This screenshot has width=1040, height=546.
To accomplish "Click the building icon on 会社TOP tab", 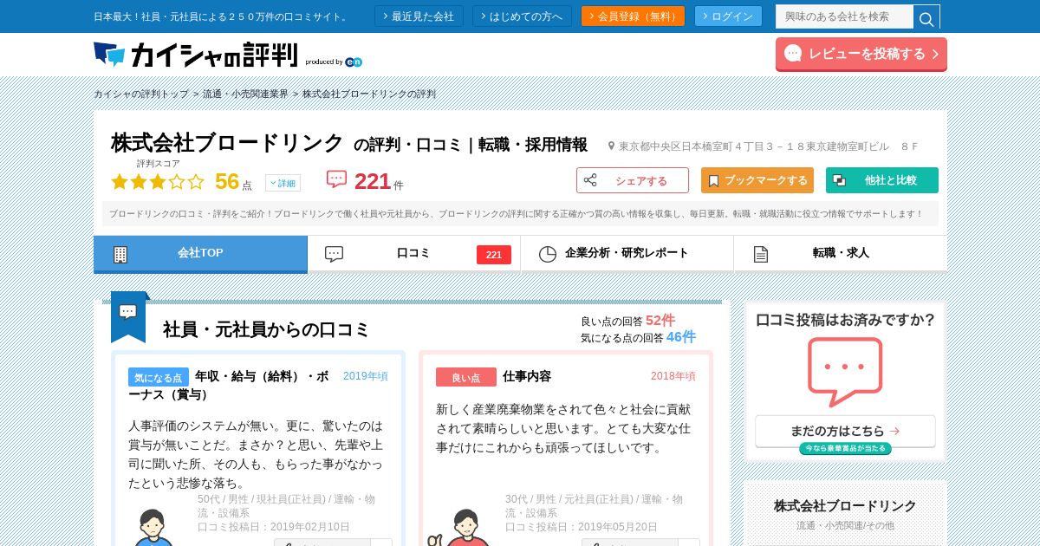I will tap(120, 254).
